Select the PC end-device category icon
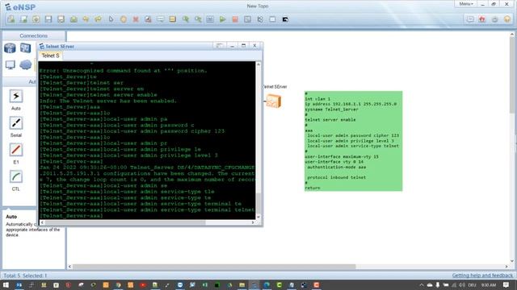 point(11,64)
